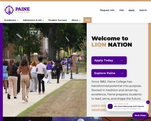The image size is (151, 121).
Task: Click the Explore Paine button
Action: point(109,73)
